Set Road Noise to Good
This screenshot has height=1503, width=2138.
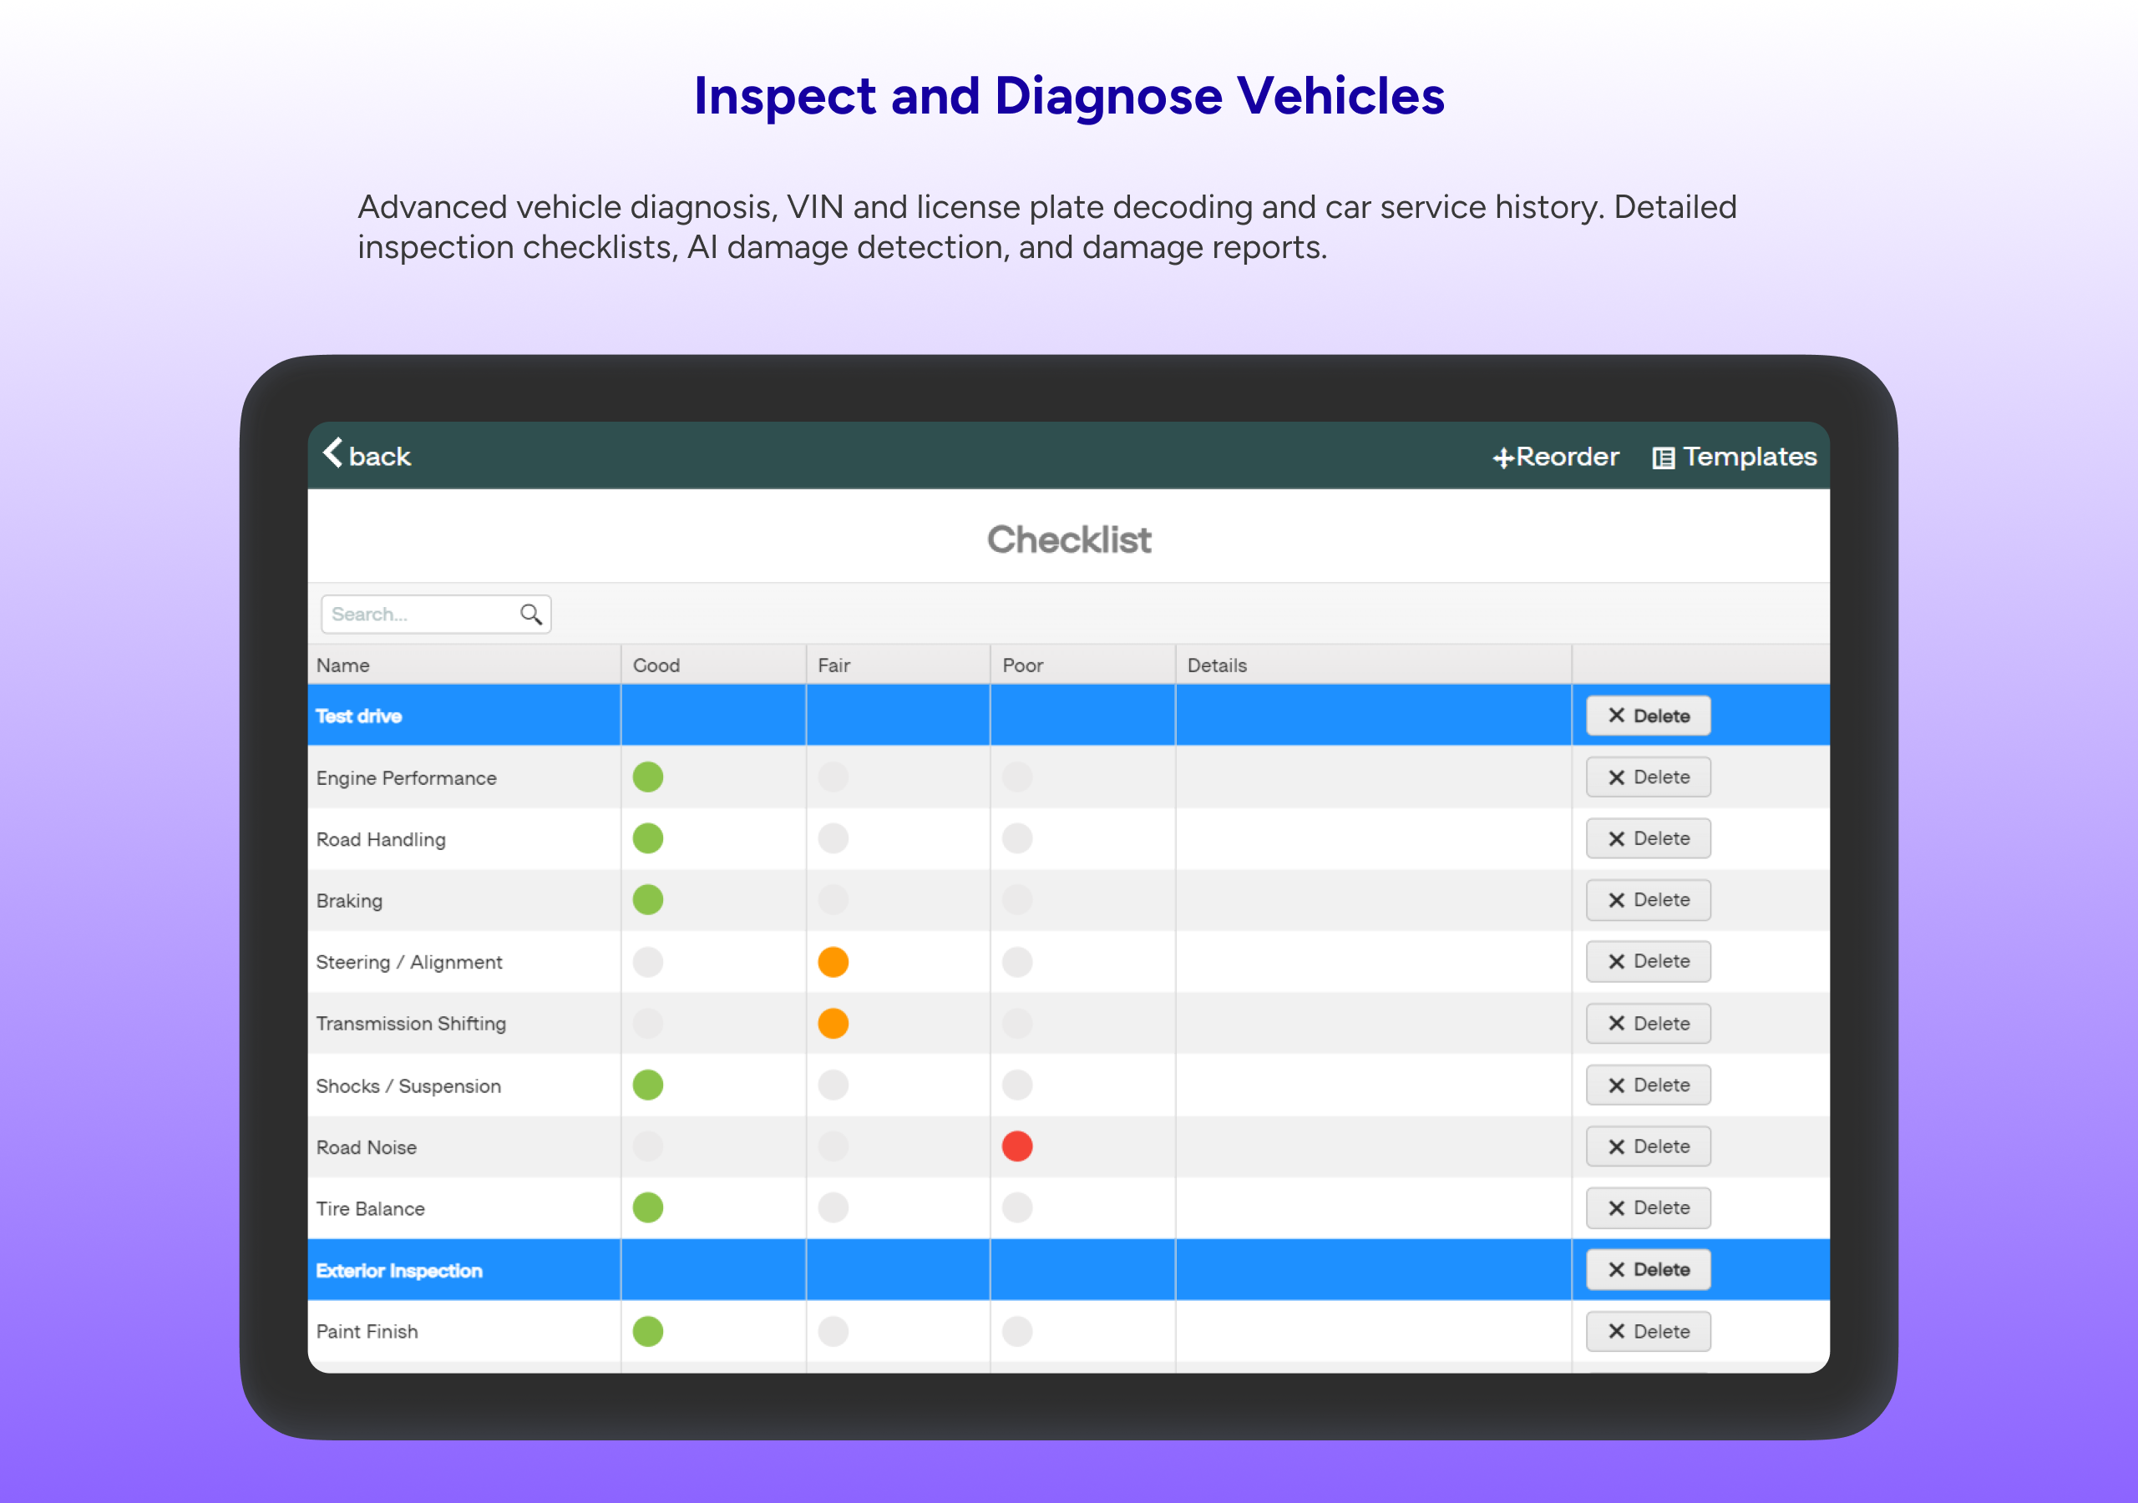pos(648,1146)
